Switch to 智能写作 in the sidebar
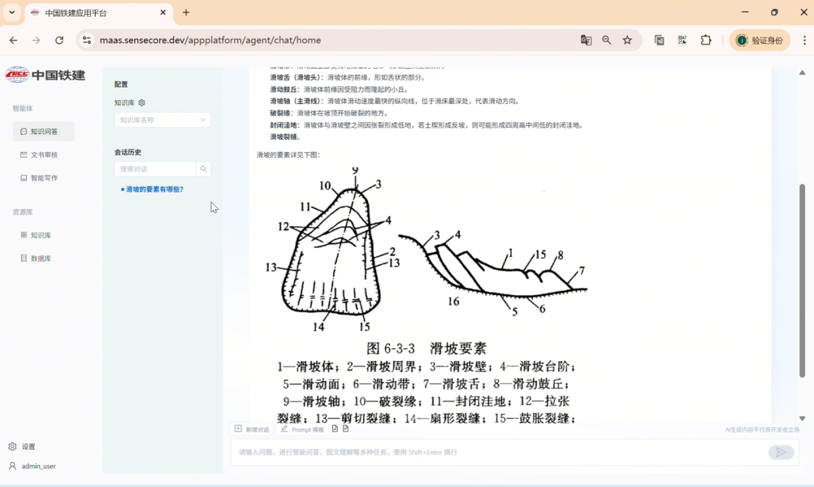The height and width of the screenshot is (487, 814). pyautogui.click(x=44, y=178)
